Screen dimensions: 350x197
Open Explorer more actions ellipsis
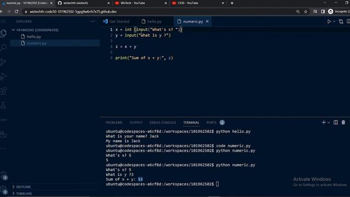92,21
